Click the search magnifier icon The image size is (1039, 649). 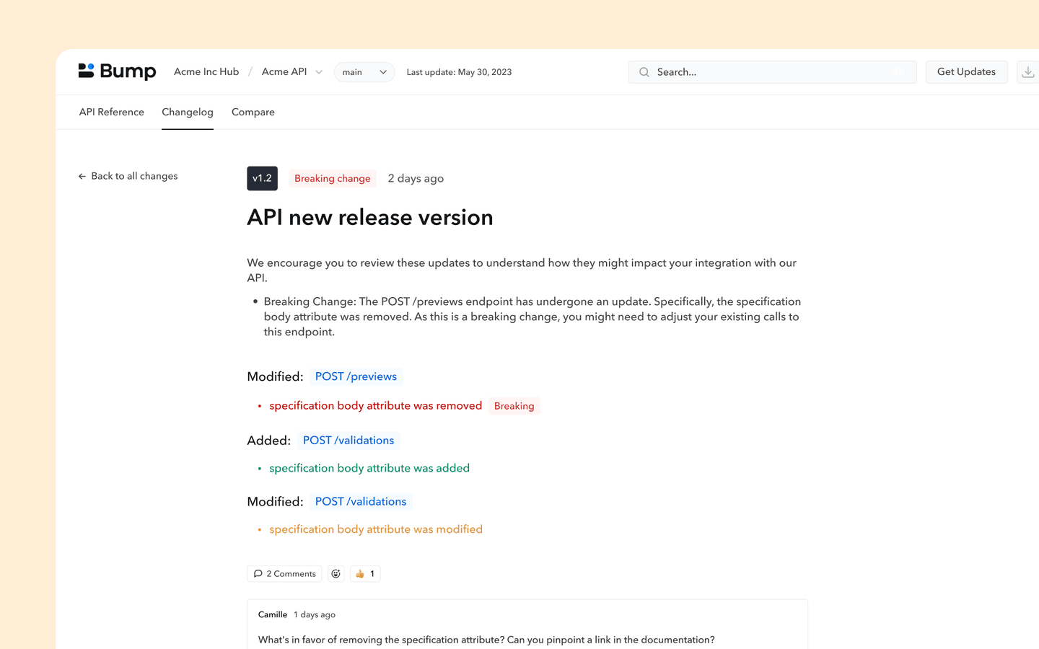[x=644, y=72]
